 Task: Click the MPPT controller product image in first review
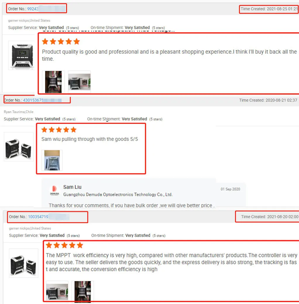tap(22, 55)
